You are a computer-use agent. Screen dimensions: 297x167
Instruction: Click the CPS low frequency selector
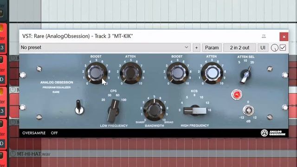point(113,111)
